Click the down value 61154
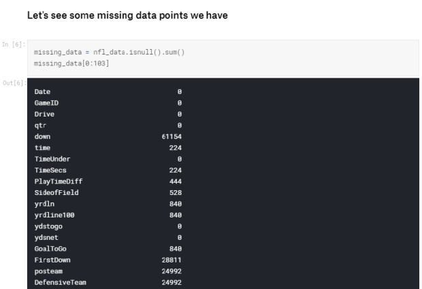This screenshot has width=422, height=289. coord(172,137)
